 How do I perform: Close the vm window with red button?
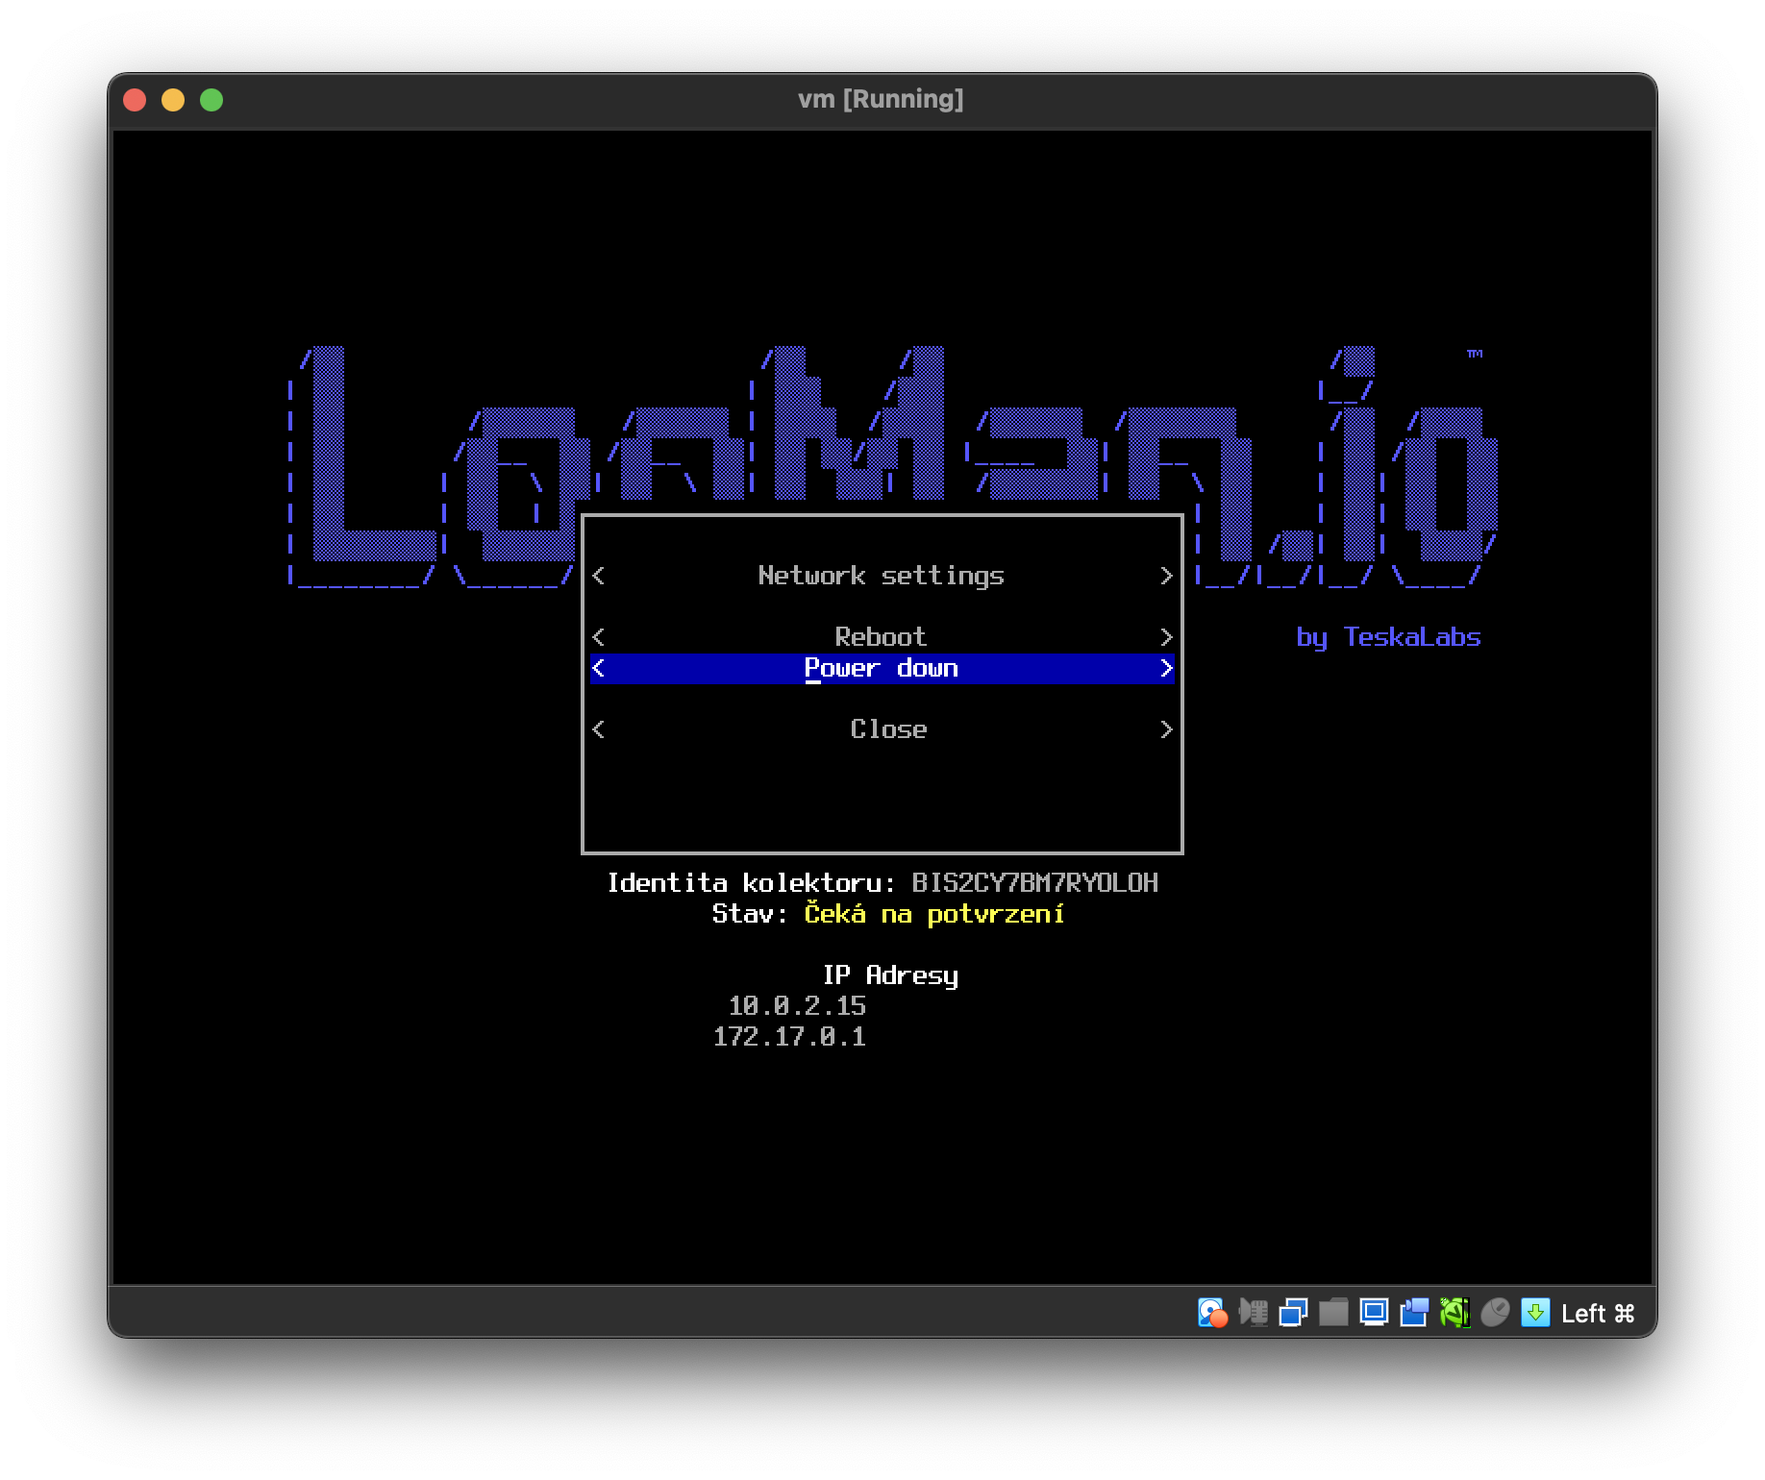click(x=135, y=100)
